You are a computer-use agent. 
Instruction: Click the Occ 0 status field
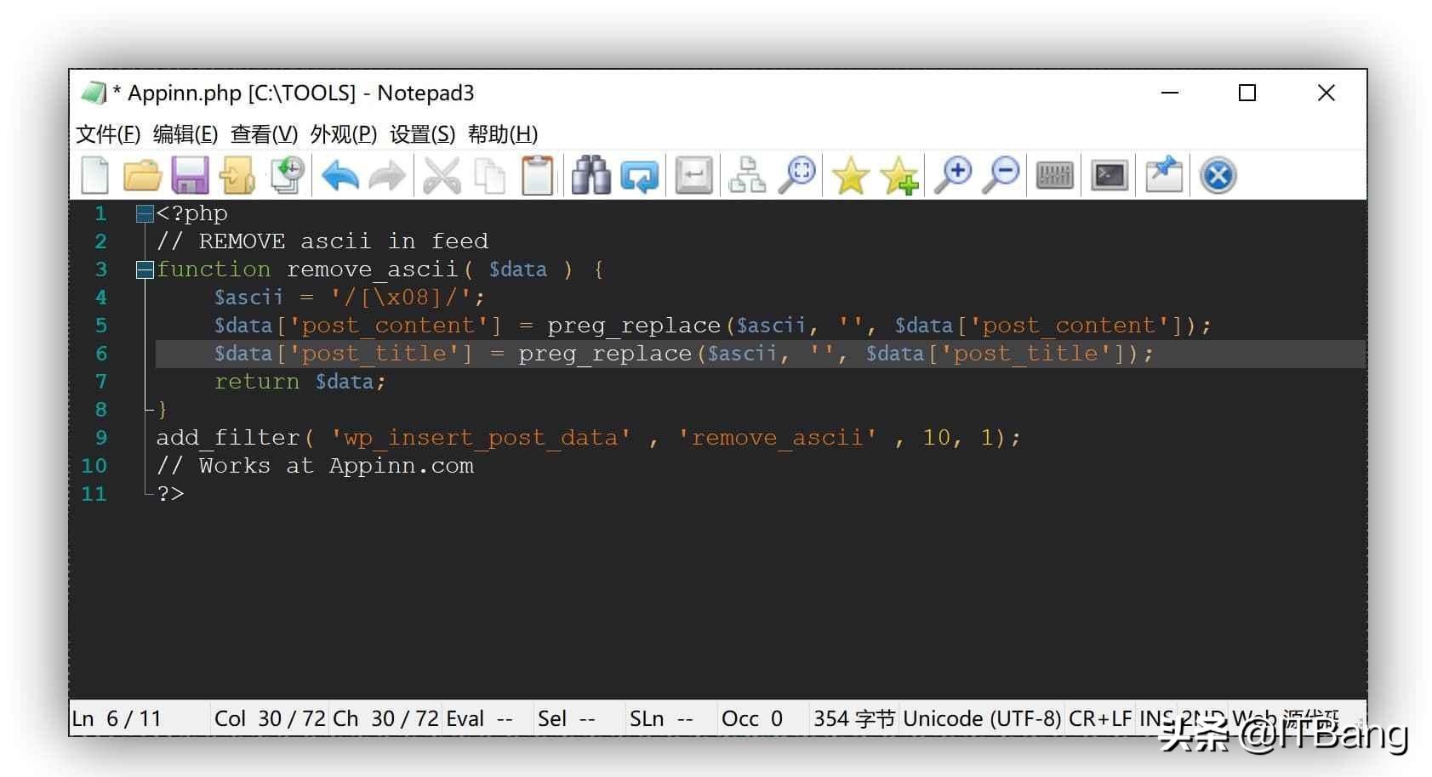[x=752, y=718]
